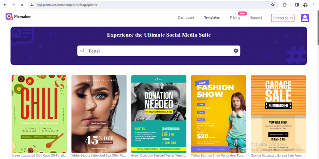This screenshot has height=159, width=319.
Task: Click the magnifier icon in search box
Action: tap(82, 51)
